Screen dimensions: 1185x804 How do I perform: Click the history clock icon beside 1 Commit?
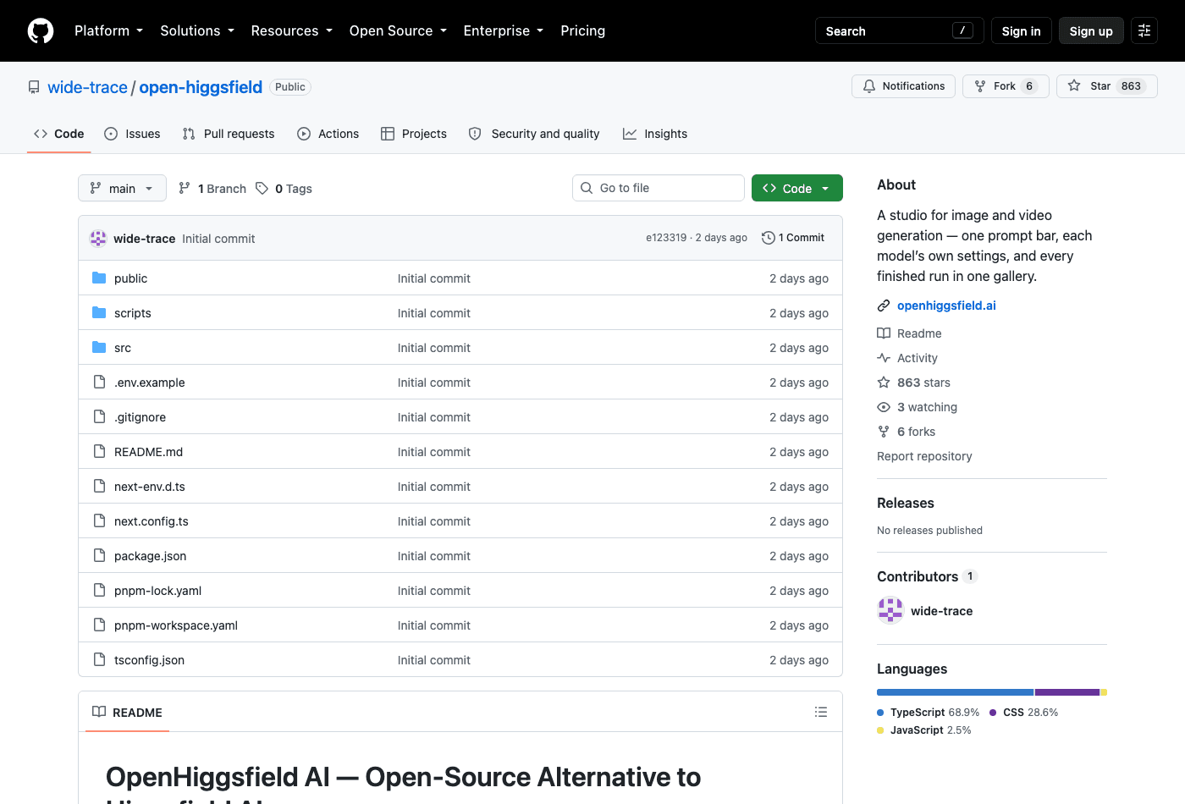point(769,238)
